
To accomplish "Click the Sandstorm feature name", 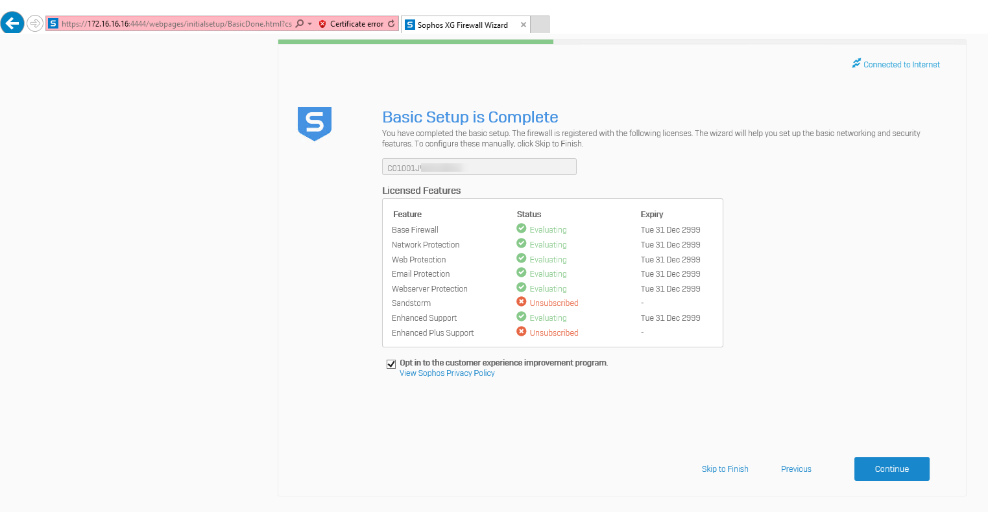I will pos(411,303).
